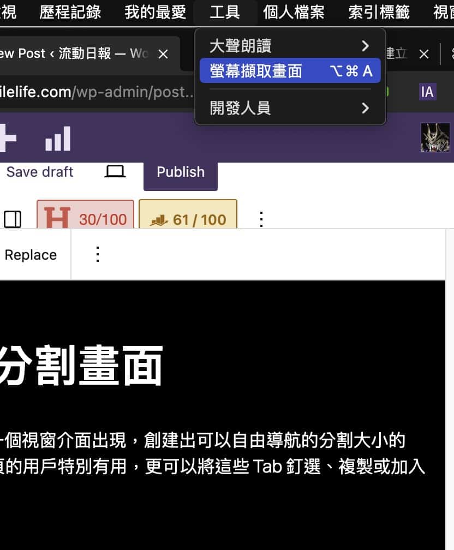Open the SEO score badge showing 30/100
The height and width of the screenshot is (550, 454).
click(x=85, y=217)
